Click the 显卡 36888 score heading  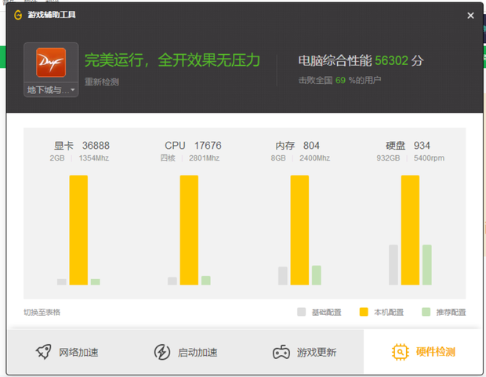click(82, 146)
